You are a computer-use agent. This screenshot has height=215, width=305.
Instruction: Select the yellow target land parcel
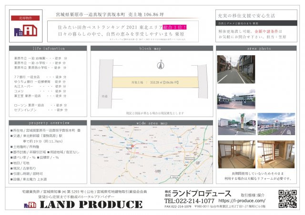[152, 82]
